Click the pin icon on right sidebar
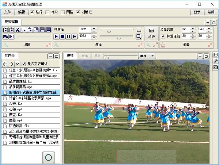 point(215,61)
